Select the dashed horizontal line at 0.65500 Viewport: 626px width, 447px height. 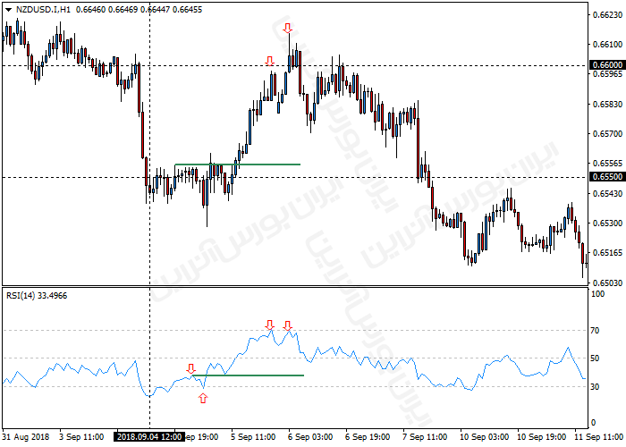358,177
